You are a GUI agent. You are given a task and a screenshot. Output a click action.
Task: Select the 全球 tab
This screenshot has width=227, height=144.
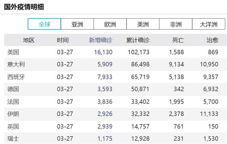[x=44, y=24]
